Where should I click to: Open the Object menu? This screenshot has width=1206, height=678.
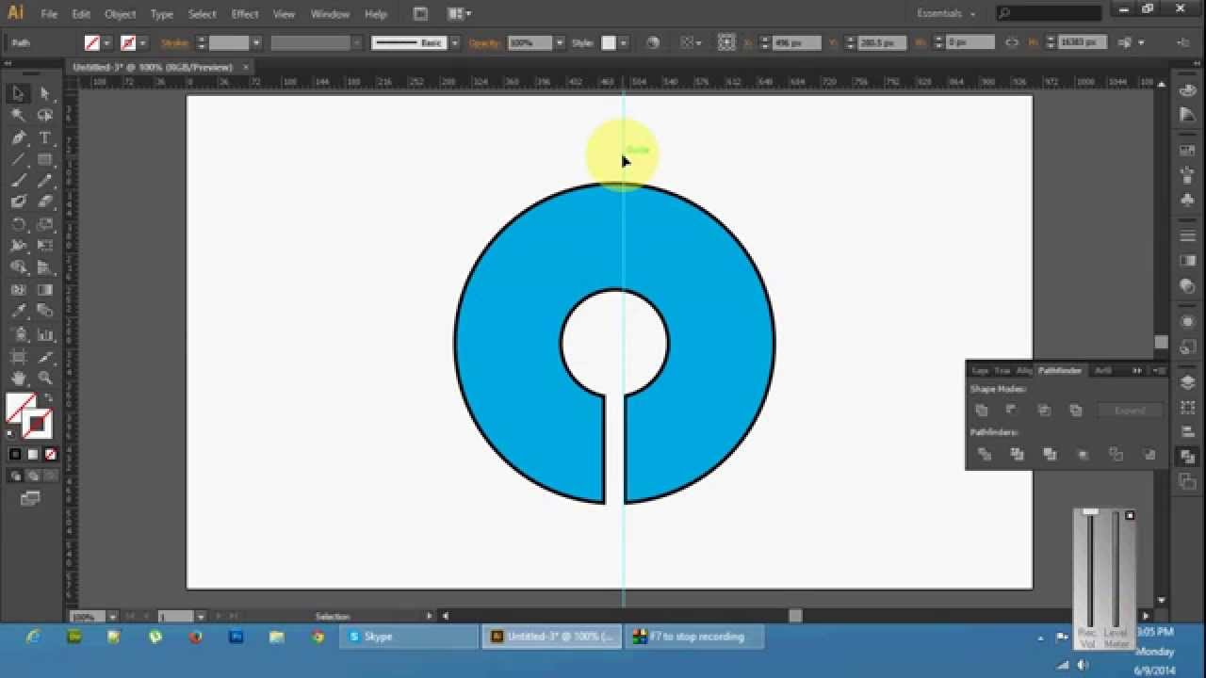120,14
